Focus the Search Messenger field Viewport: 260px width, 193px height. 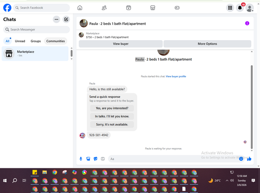coord(36,30)
